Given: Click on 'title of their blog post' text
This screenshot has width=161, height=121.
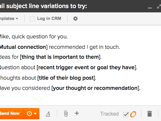Looking at the screenshot, I should pyautogui.click(x=66, y=78).
